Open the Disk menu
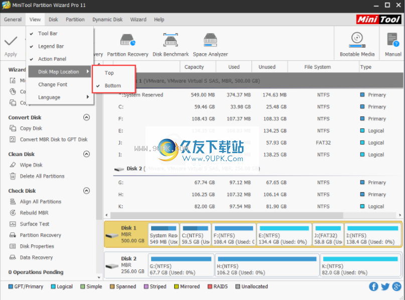The image size is (405, 300). (x=53, y=20)
